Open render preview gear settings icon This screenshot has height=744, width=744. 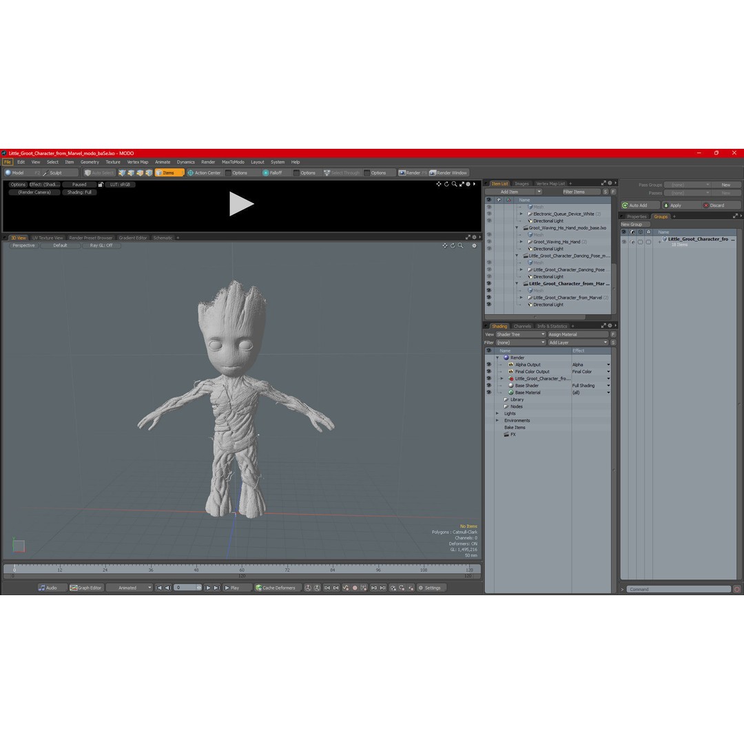point(468,184)
